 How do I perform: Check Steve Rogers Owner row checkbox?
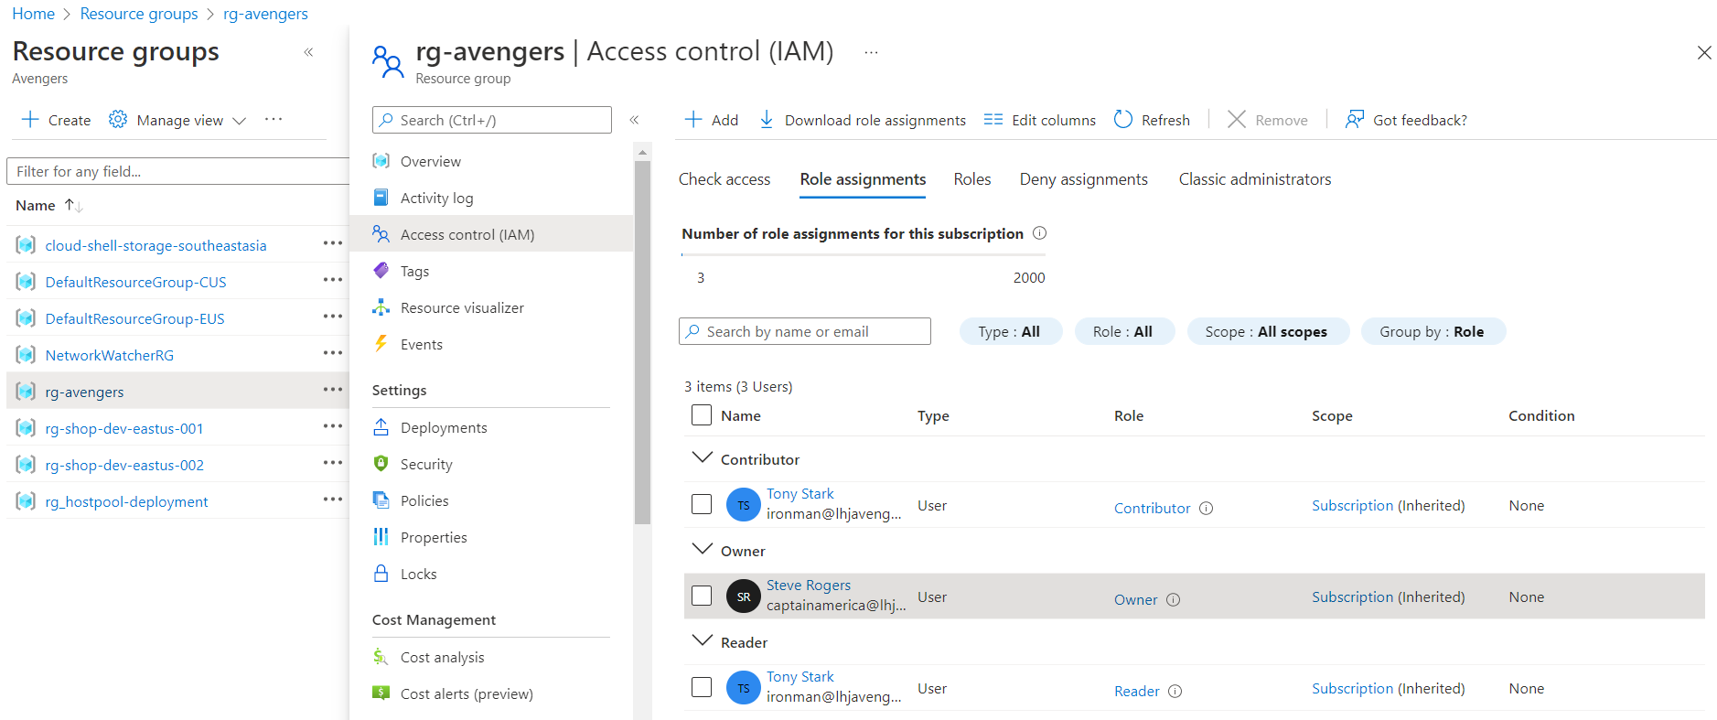702,596
